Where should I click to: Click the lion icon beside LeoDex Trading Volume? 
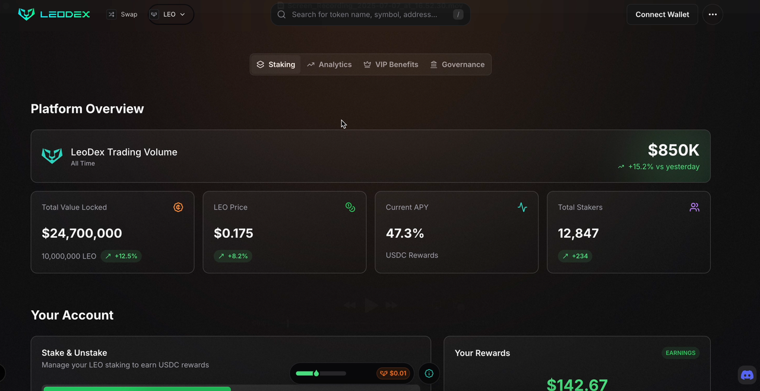pos(52,156)
